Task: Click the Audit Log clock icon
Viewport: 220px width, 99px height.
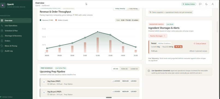Action: coord(2,51)
